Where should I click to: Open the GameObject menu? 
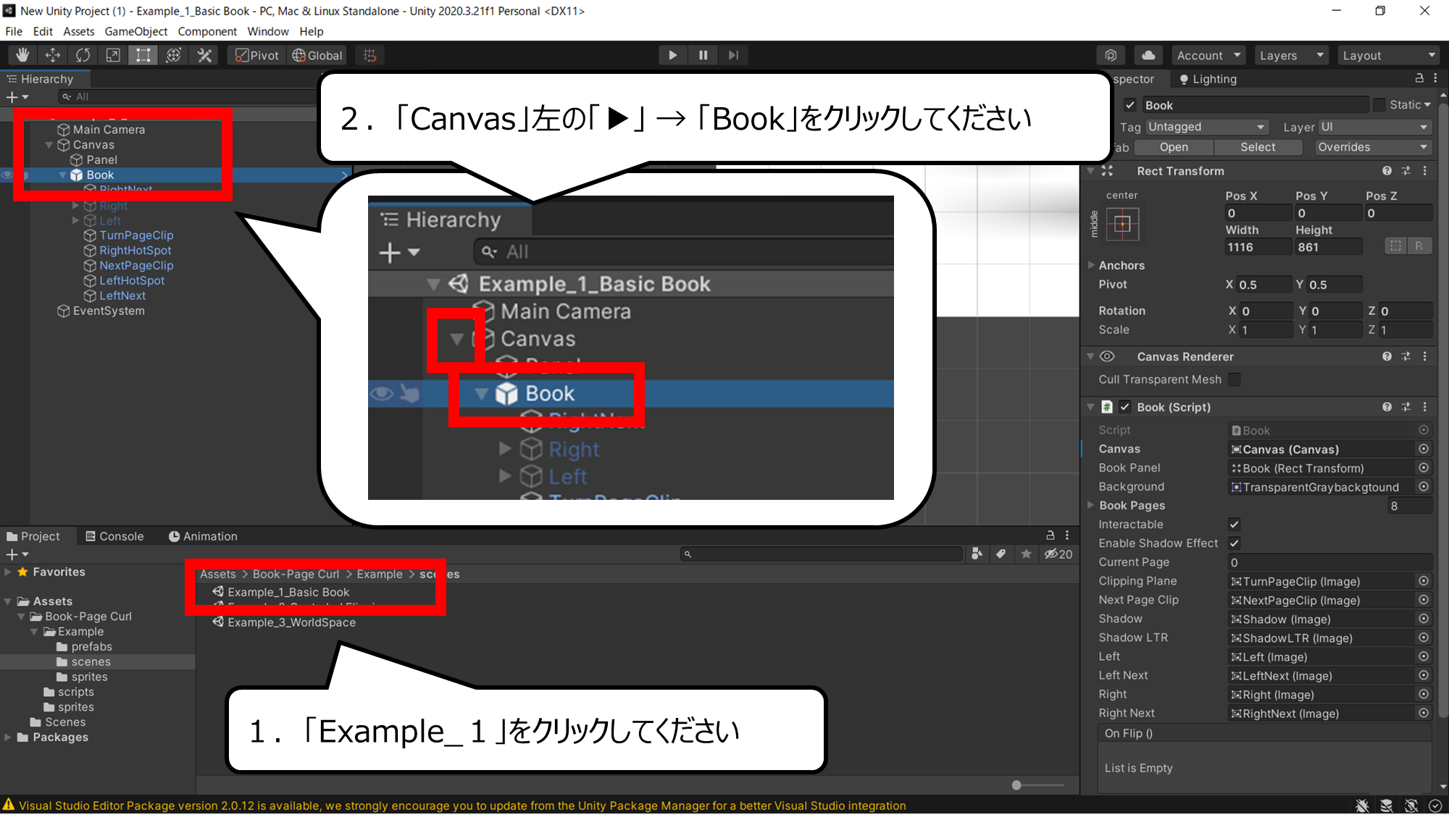tap(135, 31)
